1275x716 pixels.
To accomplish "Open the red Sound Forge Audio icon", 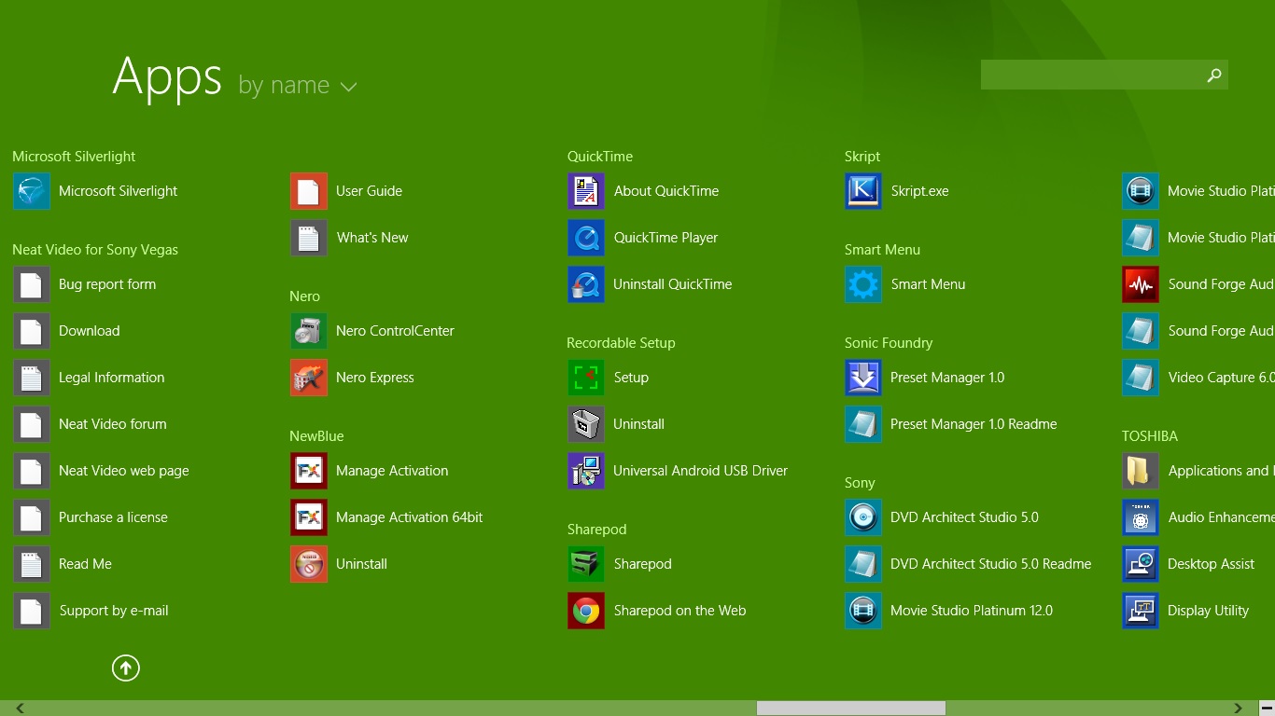I will coord(1141,284).
